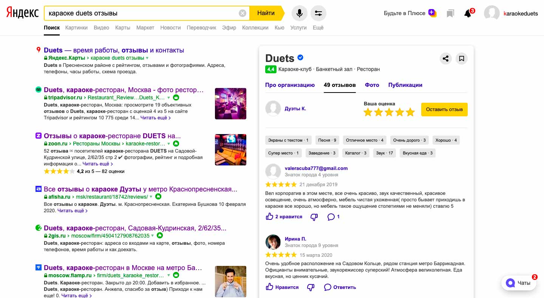Switch to Карты search tab
This screenshot has height=298, width=544.
tap(123, 28)
